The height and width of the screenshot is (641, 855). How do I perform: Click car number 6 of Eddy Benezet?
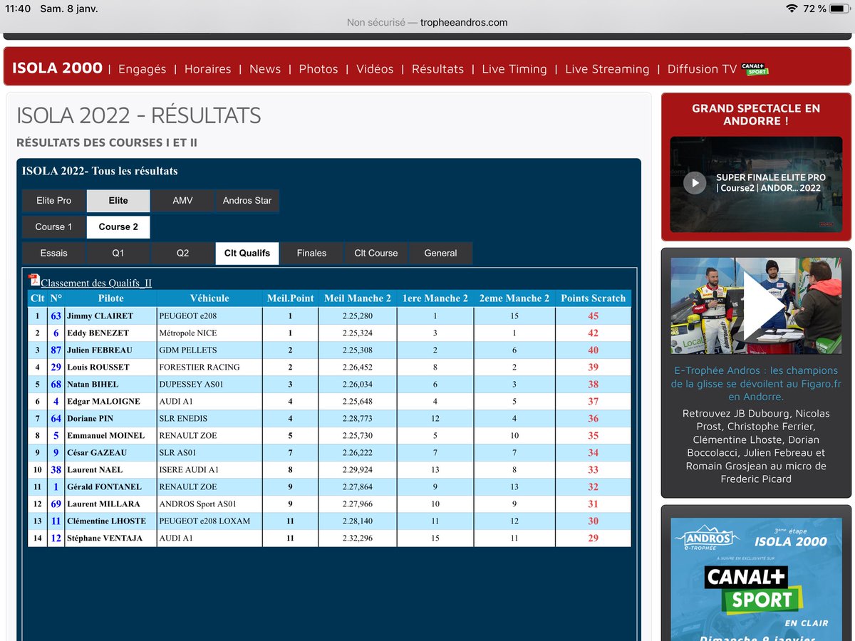pyautogui.click(x=56, y=333)
